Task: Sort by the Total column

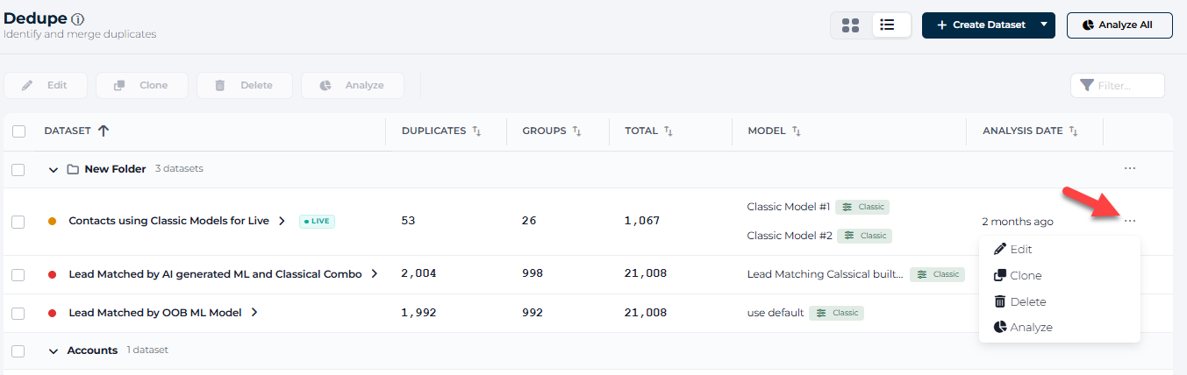Action: (669, 131)
